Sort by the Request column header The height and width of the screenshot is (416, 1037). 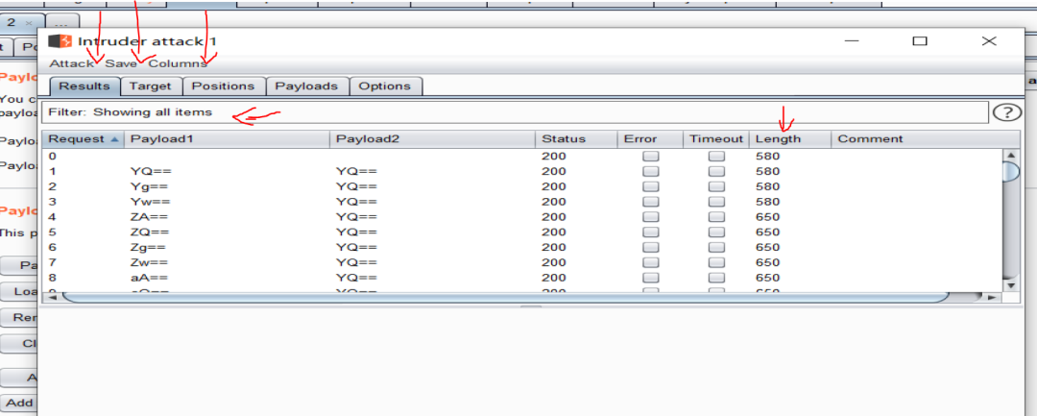[x=84, y=139]
